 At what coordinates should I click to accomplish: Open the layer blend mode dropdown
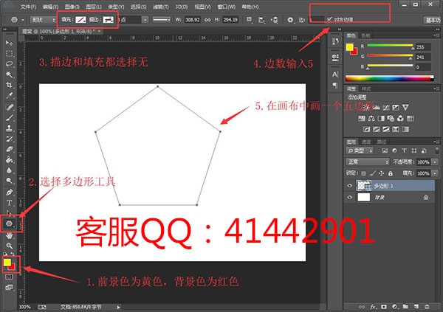pos(367,162)
